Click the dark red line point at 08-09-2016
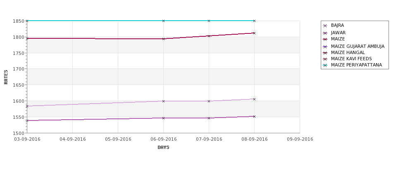 coord(255,33)
